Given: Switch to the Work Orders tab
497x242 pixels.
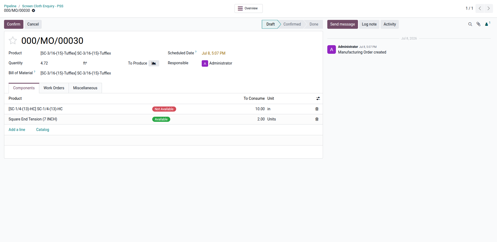Looking at the screenshot, I should 54,88.
